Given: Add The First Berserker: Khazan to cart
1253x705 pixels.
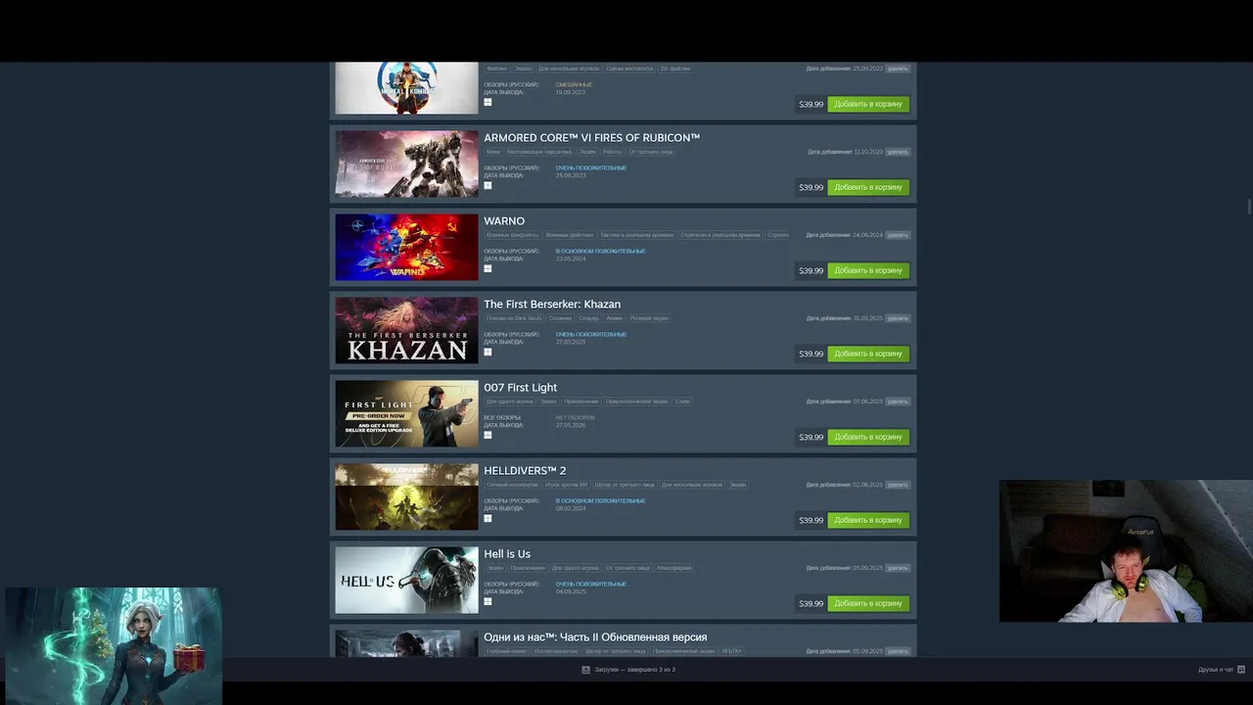Looking at the screenshot, I should (x=868, y=353).
